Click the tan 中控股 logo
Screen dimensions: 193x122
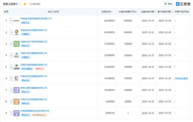pos(17,102)
